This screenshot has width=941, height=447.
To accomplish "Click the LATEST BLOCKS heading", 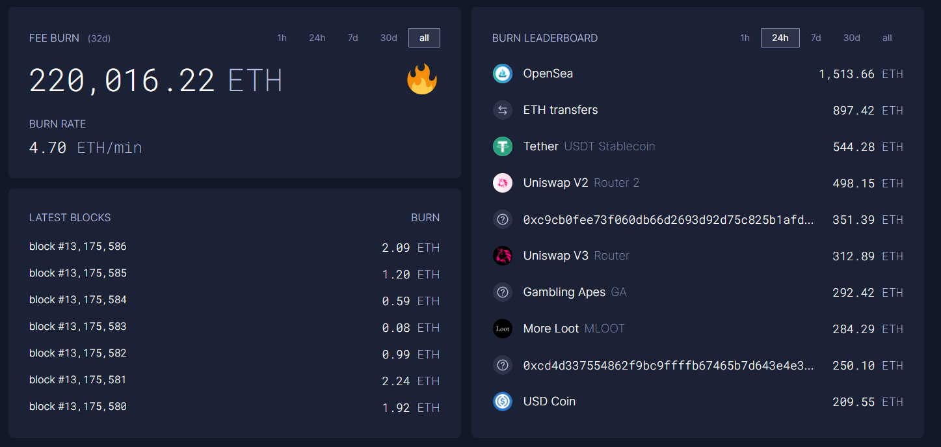I will [70, 218].
